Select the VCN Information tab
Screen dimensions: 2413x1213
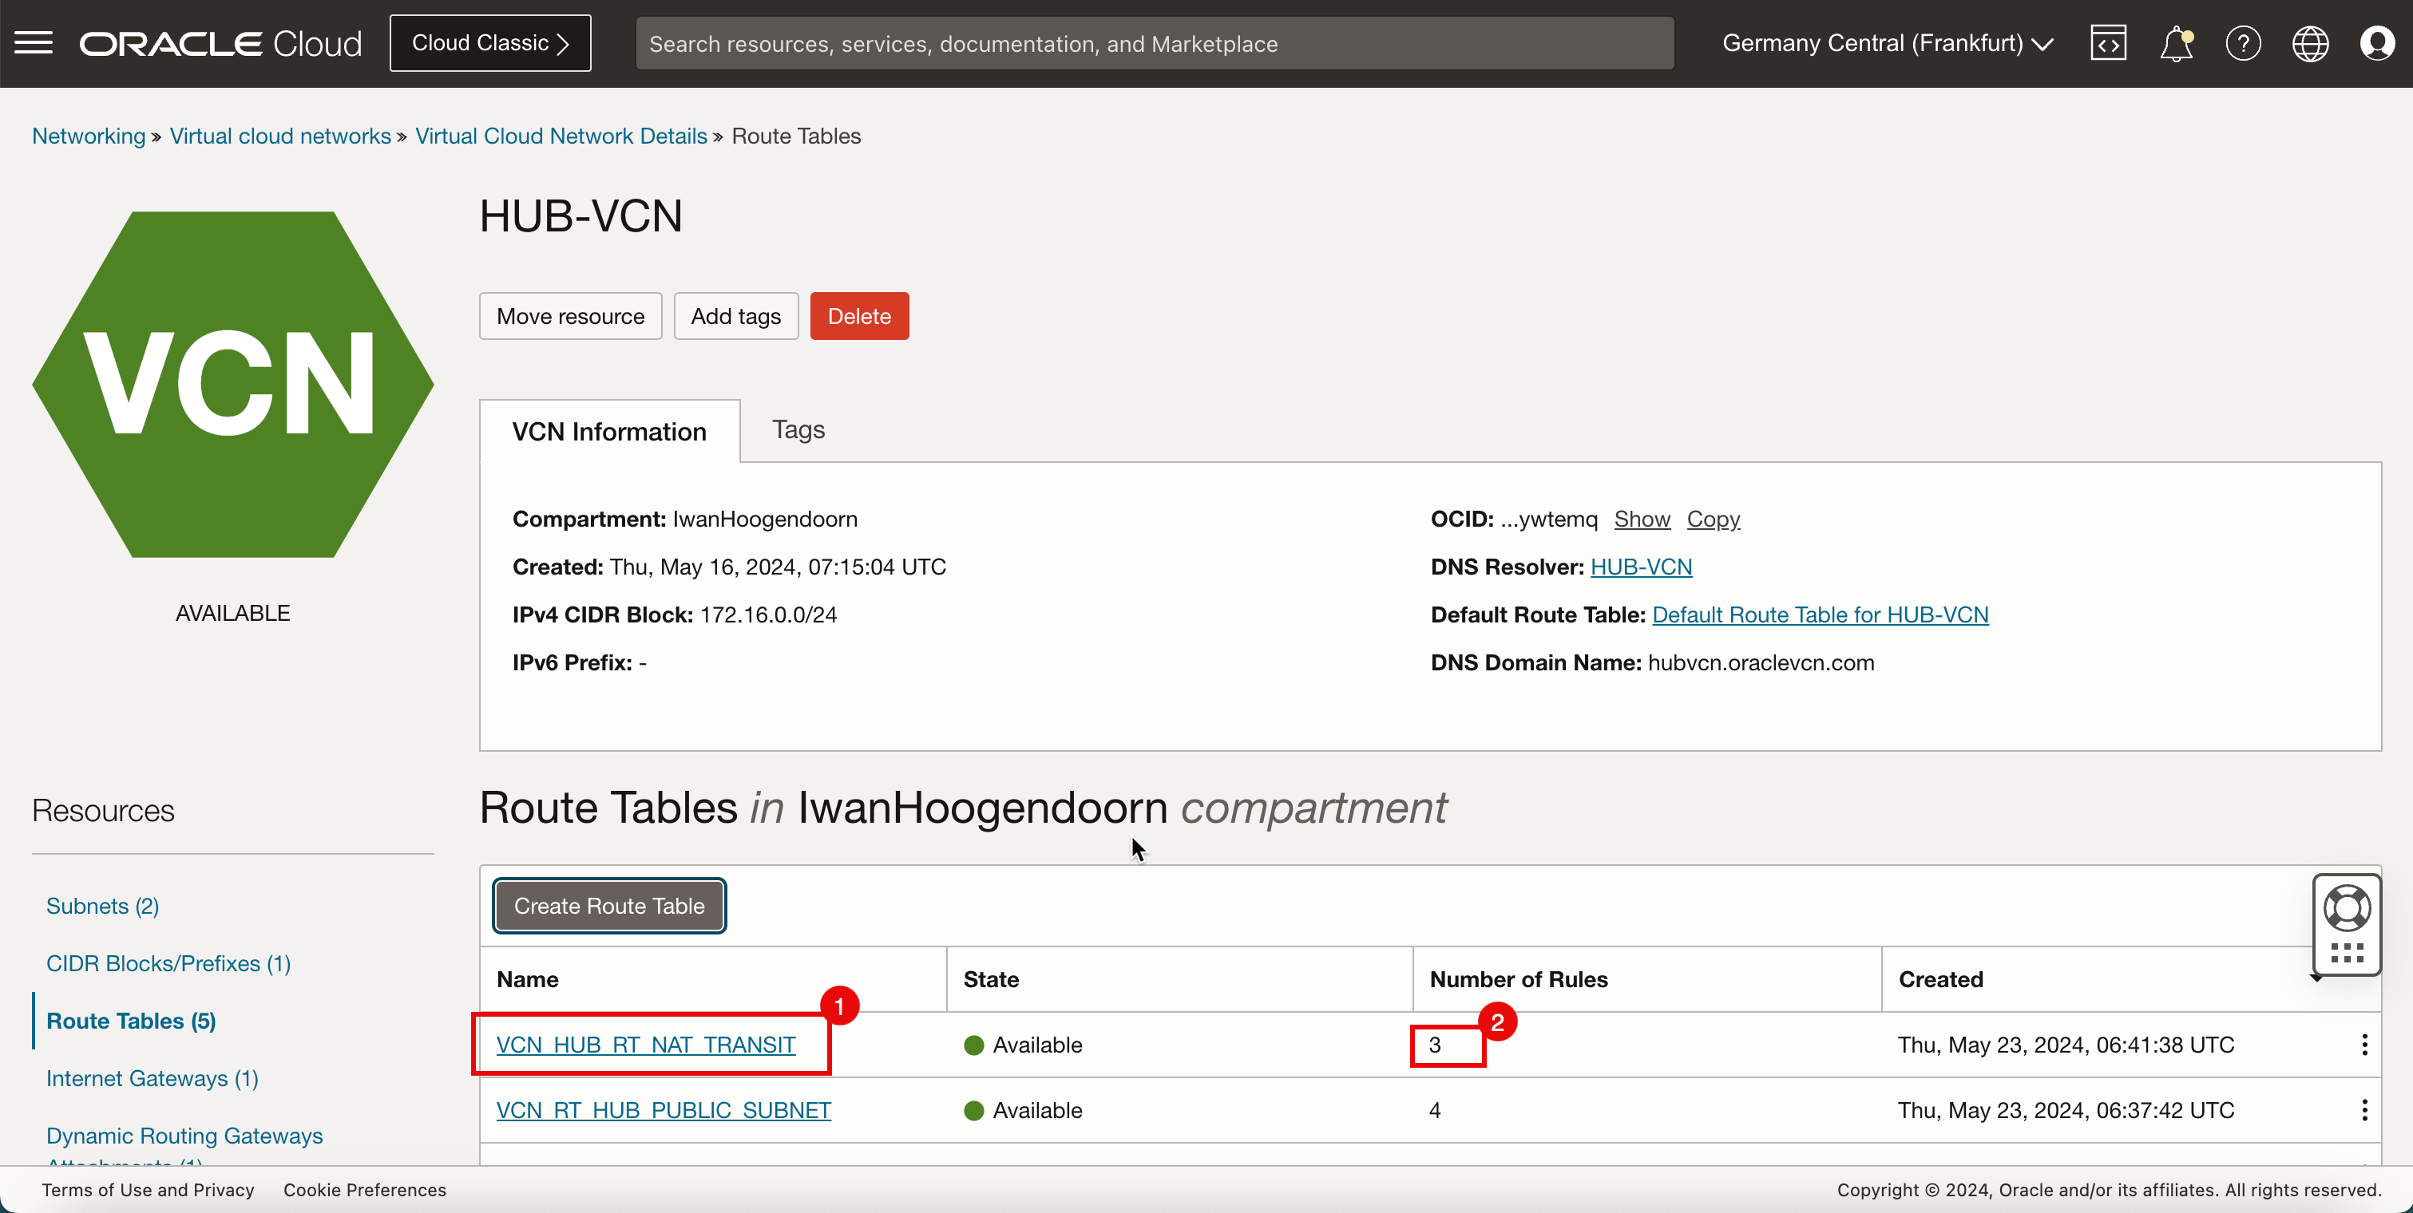click(608, 430)
